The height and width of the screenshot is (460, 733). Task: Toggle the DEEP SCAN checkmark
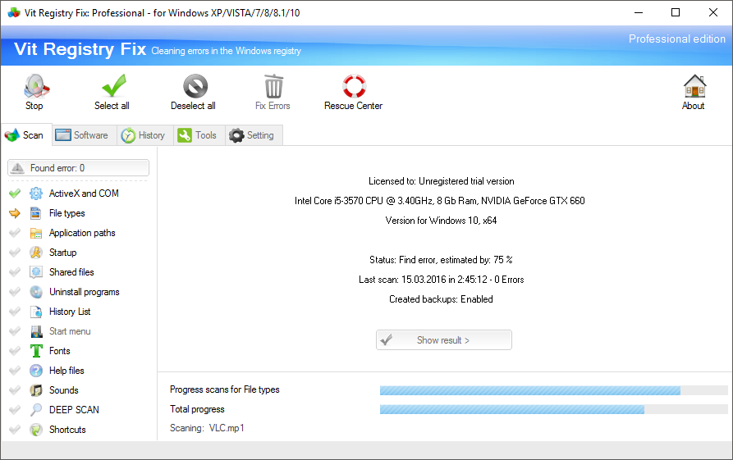15,409
